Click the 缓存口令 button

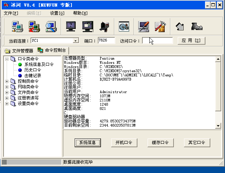point(161,143)
